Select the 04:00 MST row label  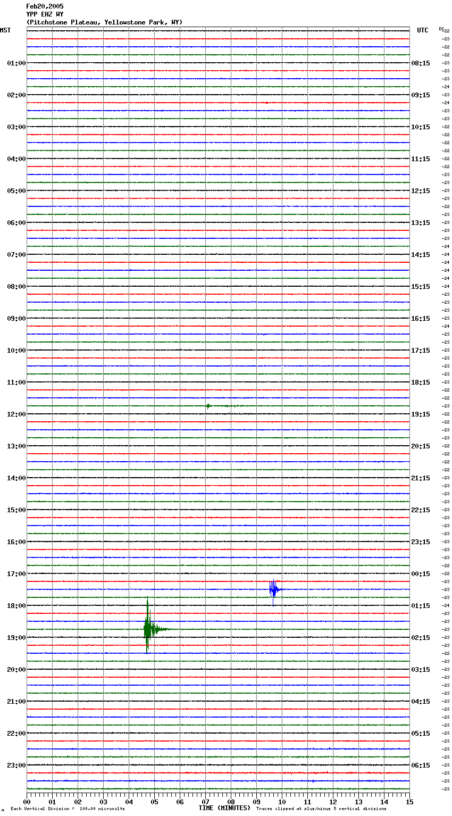[x=16, y=159]
